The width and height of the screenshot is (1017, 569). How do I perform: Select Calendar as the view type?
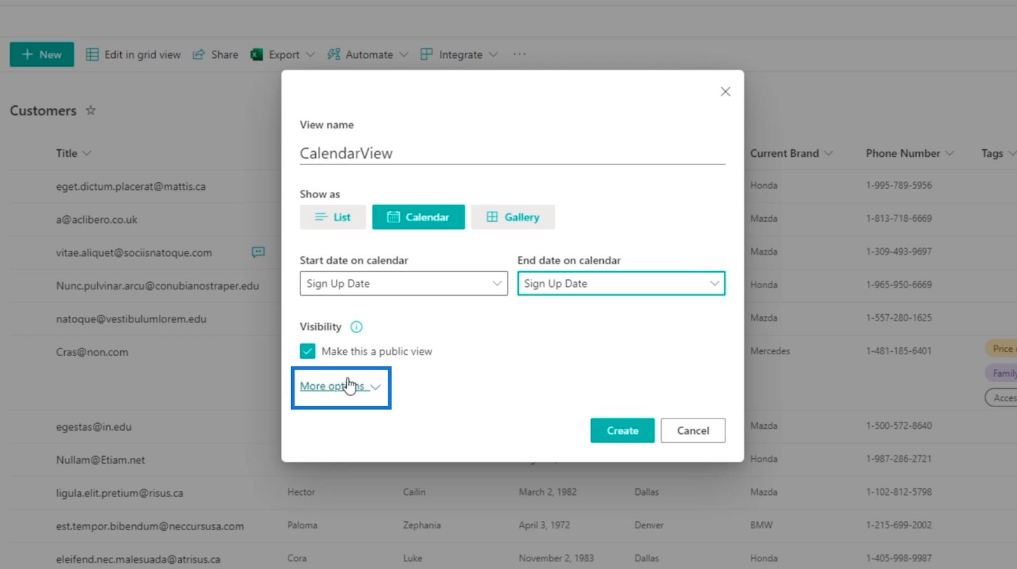click(x=418, y=217)
